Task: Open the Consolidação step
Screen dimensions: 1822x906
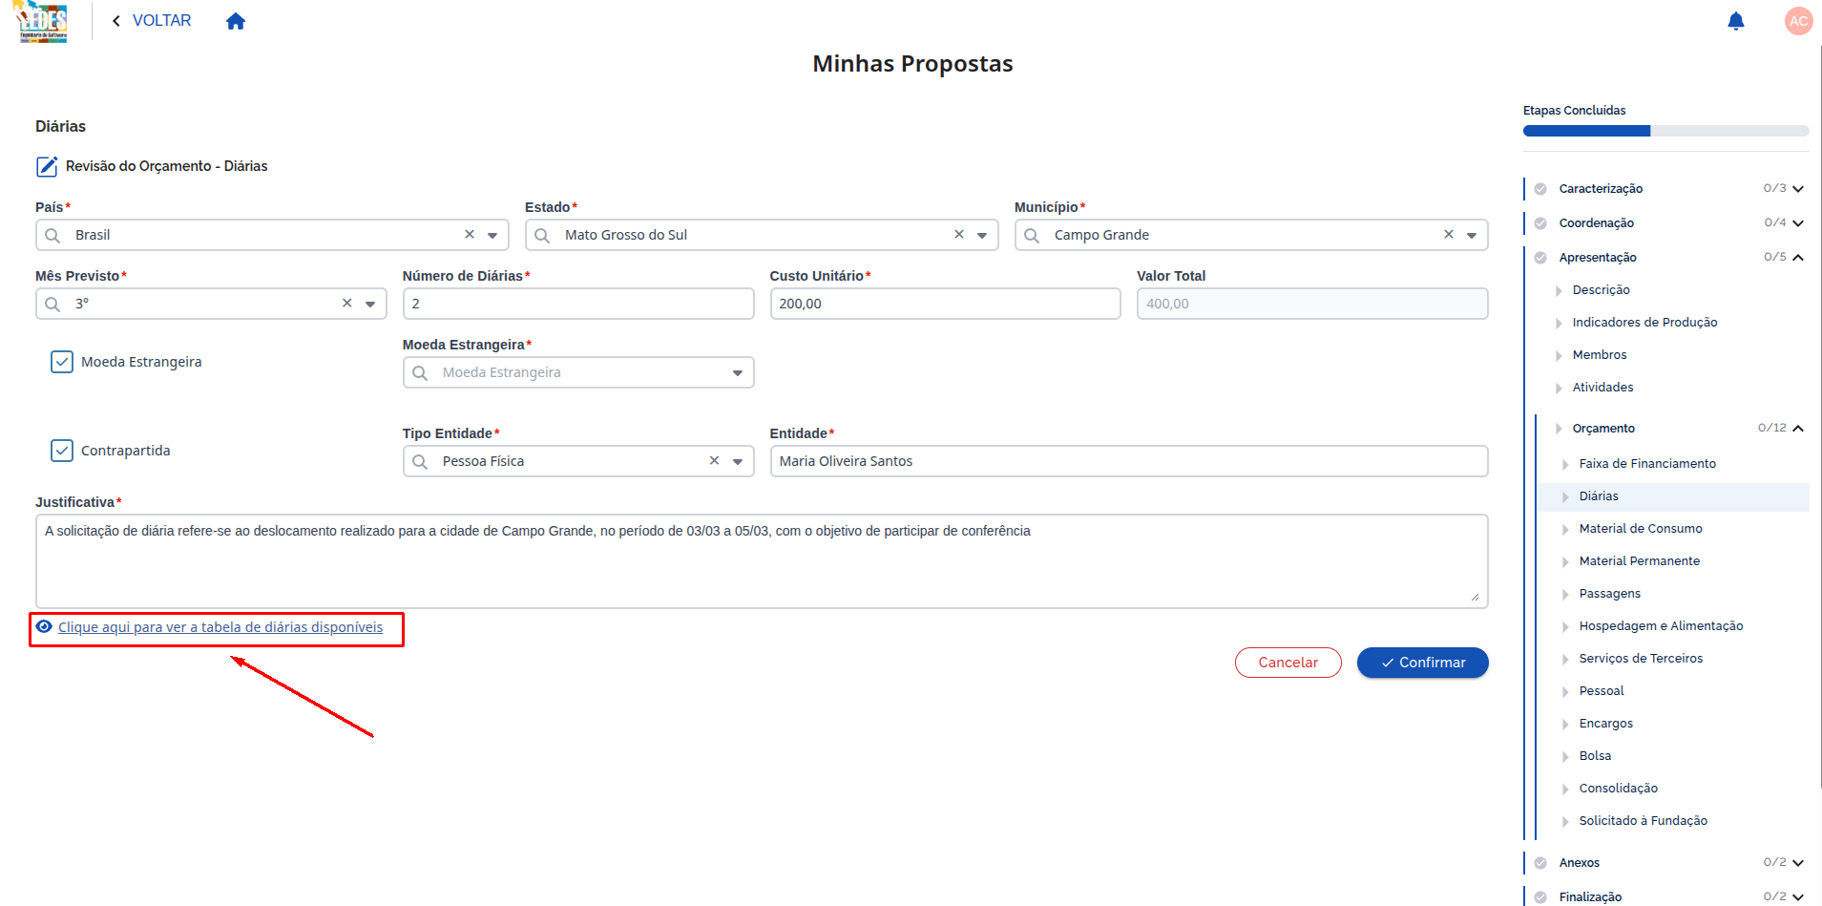Action: tap(1618, 789)
